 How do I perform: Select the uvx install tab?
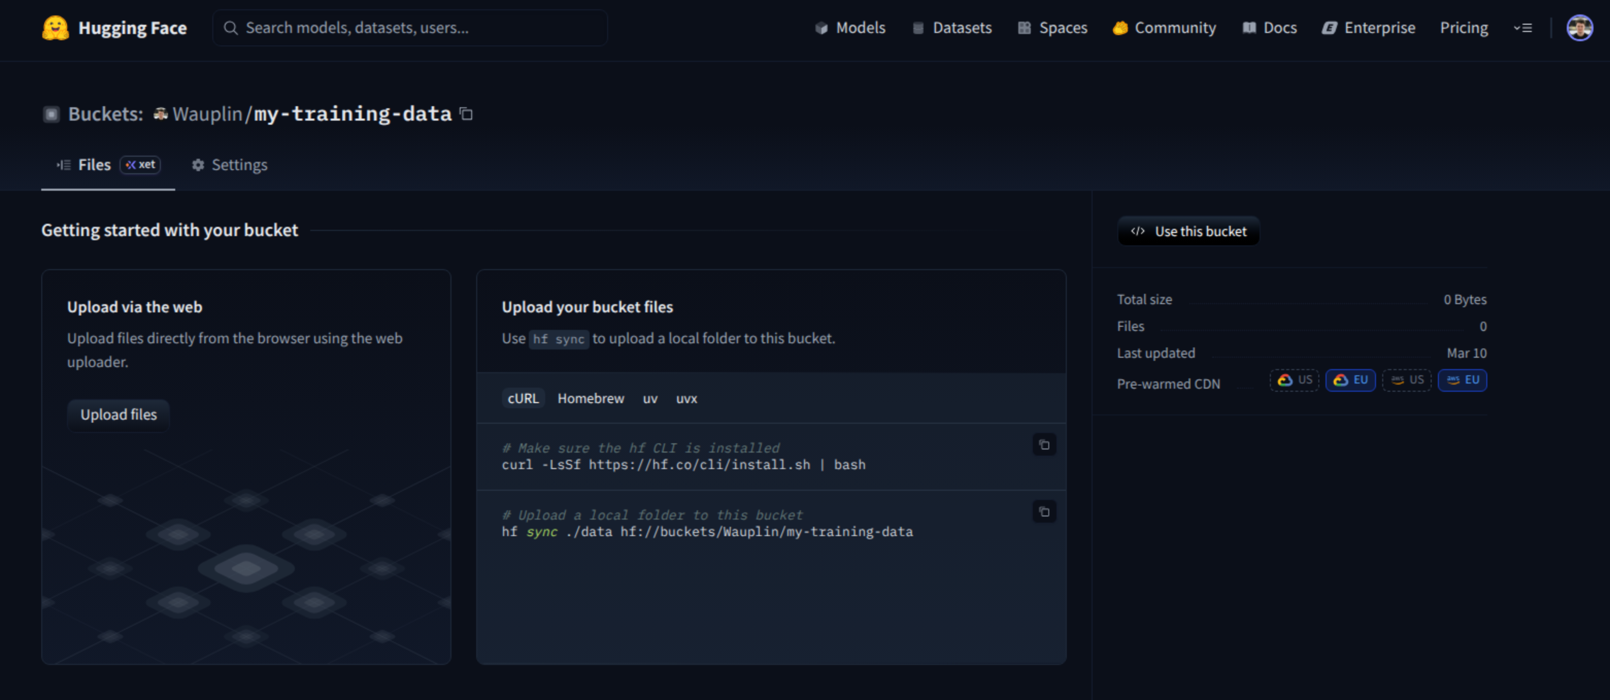[686, 399]
